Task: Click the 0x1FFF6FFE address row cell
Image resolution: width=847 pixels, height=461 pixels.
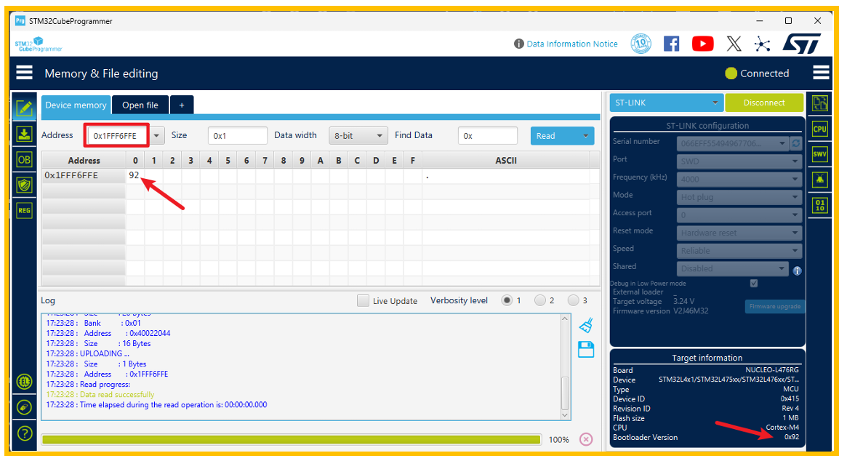Action: click(x=84, y=176)
